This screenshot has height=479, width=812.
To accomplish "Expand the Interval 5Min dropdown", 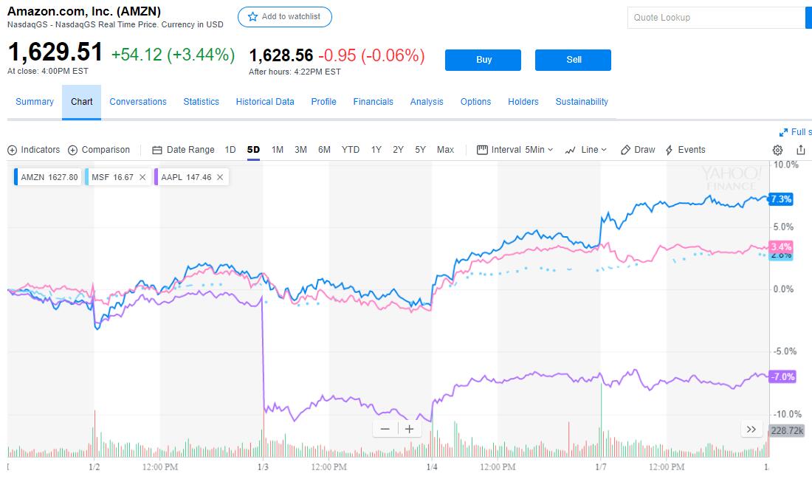I will point(515,150).
